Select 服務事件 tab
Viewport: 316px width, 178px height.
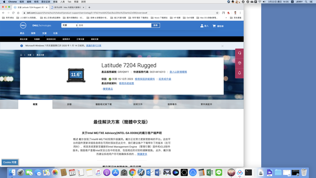pos(172,104)
